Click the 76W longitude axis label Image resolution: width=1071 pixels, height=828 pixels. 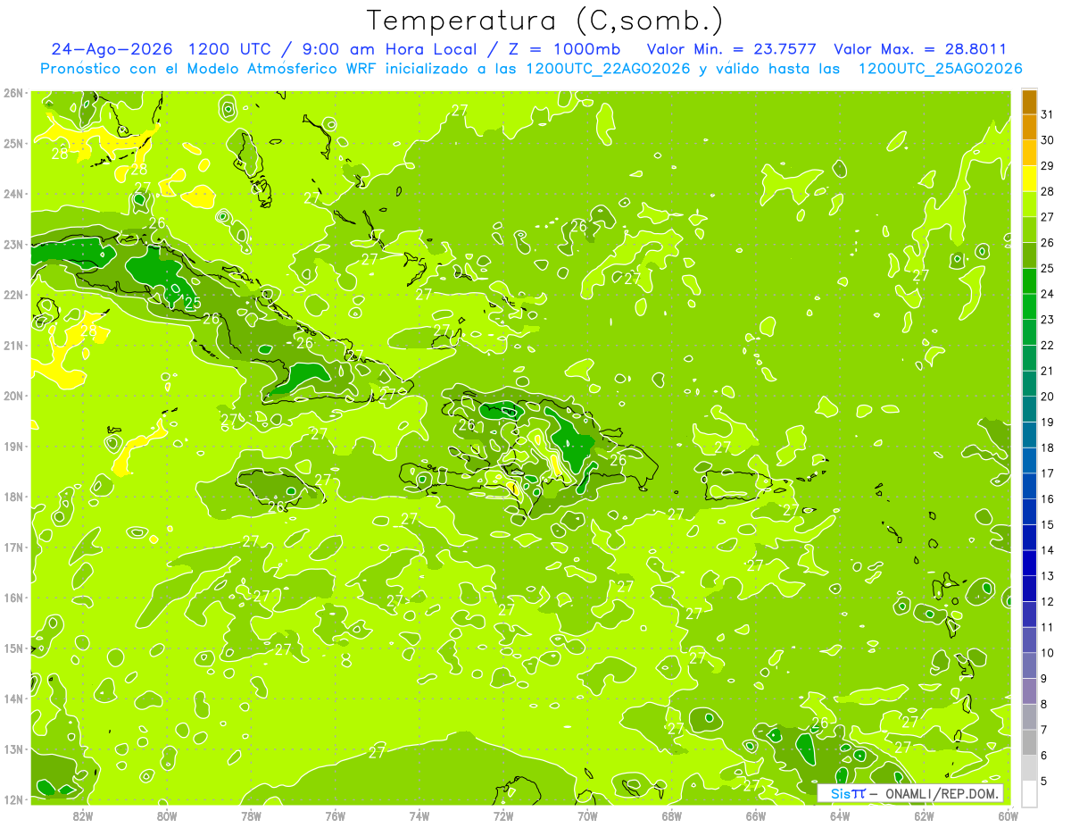click(x=335, y=815)
